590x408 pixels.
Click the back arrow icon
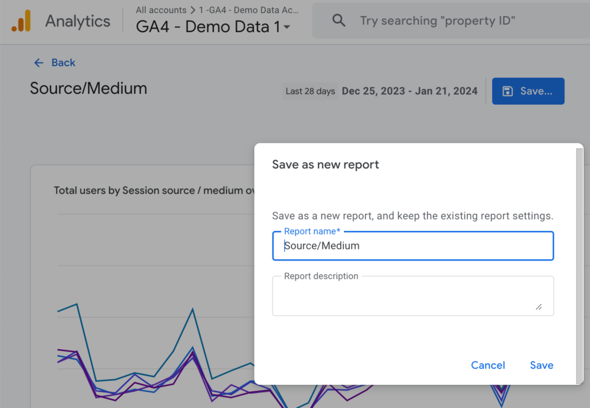pos(39,63)
